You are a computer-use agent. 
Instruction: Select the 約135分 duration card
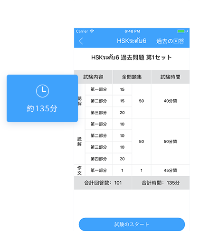pos(42,98)
